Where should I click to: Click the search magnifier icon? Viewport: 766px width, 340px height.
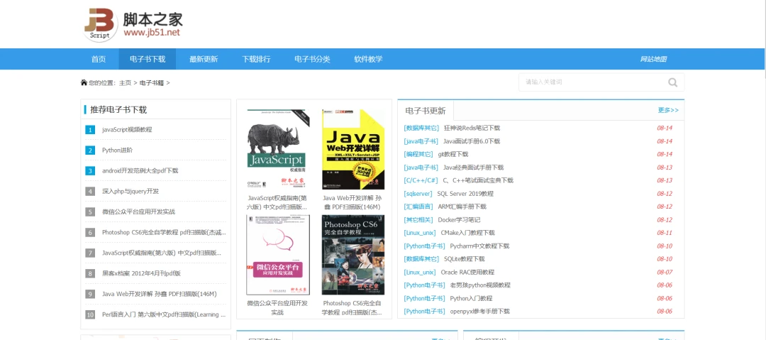[672, 82]
